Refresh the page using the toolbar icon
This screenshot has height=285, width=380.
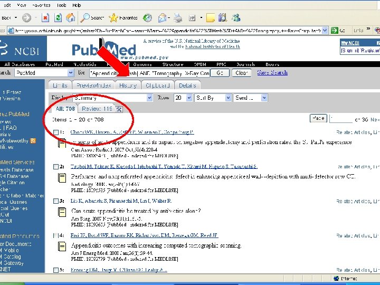pyautogui.click(x=58, y=18)
